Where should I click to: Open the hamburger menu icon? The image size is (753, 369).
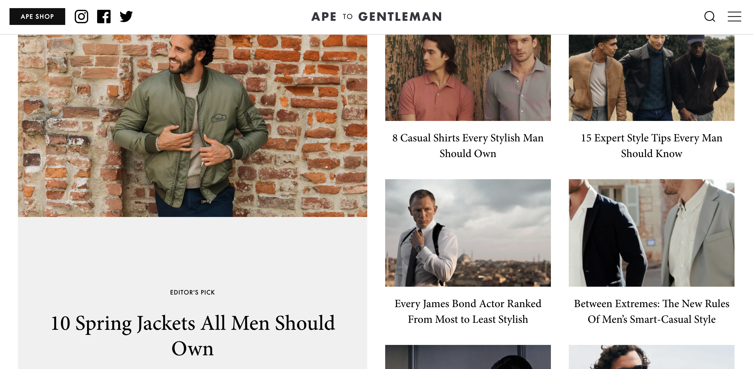pos(734,16)
